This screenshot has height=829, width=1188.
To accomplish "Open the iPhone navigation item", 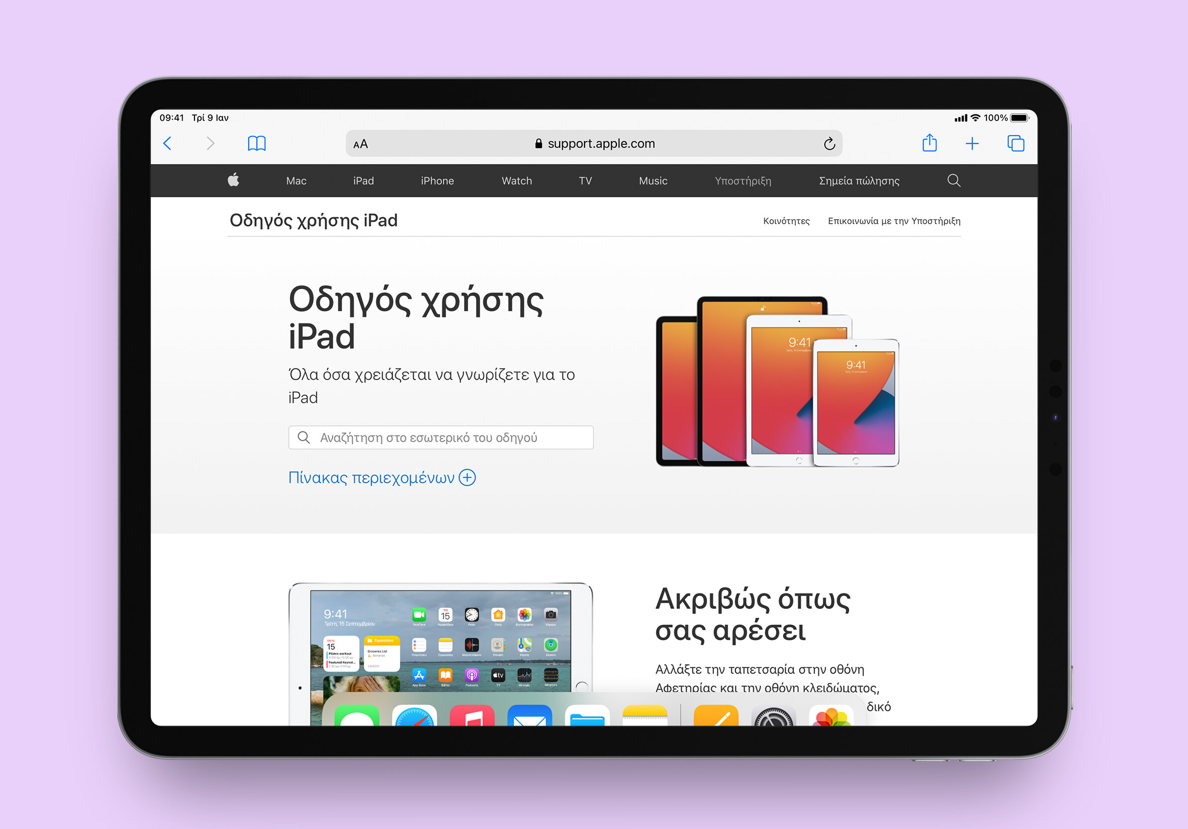I will [x=437, y=181].
